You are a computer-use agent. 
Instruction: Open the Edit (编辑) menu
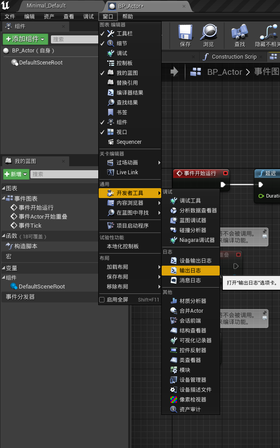(29, 17)
